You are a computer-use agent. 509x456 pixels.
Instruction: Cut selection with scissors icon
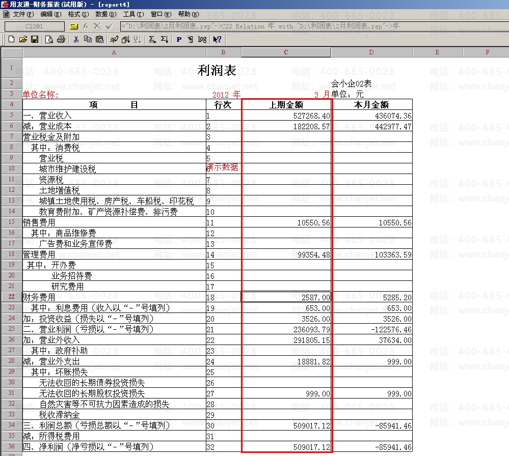click(x=76, y=39)
